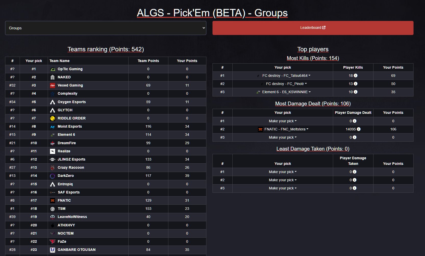Click the GLYTCH team logo

point(53,110)
